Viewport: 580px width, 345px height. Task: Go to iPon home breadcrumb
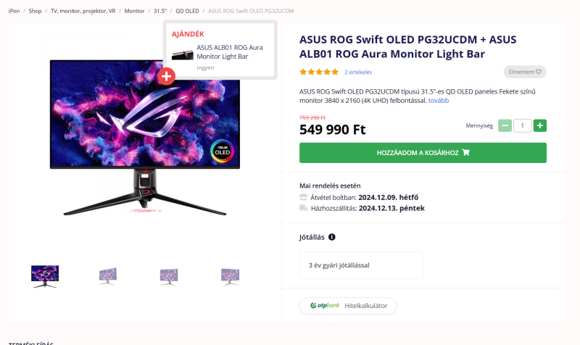coord(14,12)
